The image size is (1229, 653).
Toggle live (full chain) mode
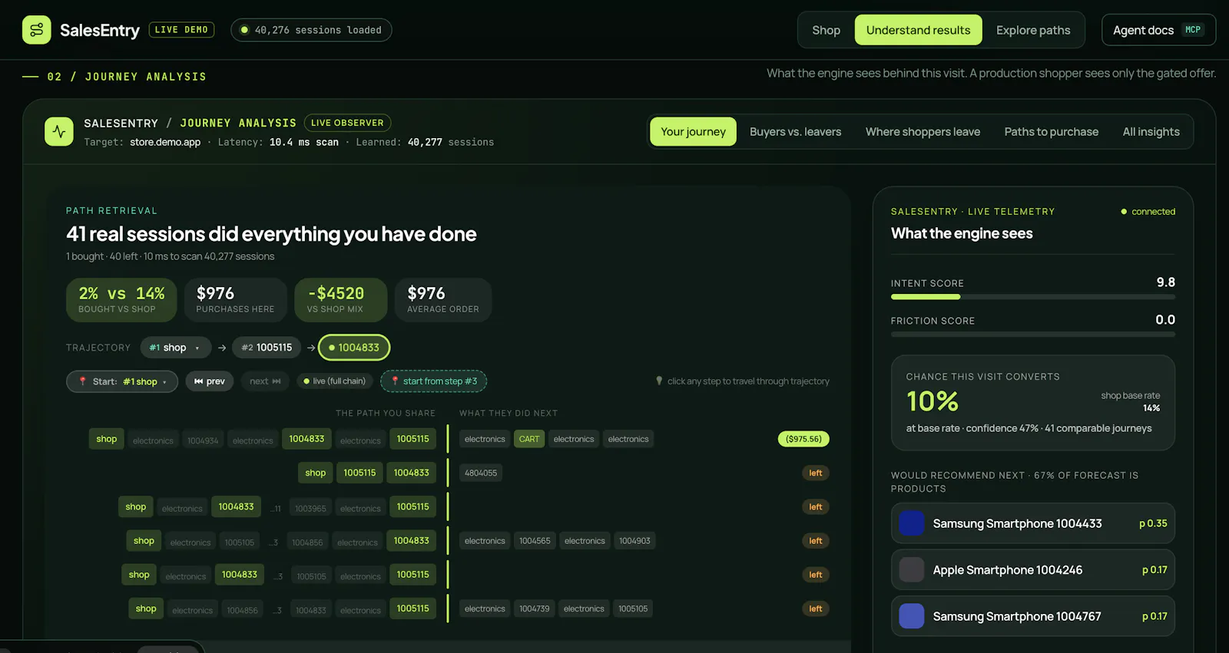pyautogui.click(x=335, y=381)
